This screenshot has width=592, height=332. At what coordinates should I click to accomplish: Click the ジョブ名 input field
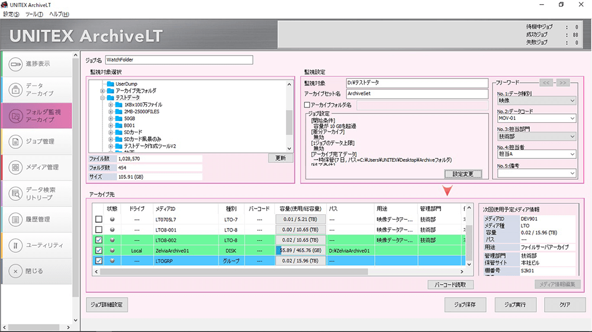click(179, 60)
